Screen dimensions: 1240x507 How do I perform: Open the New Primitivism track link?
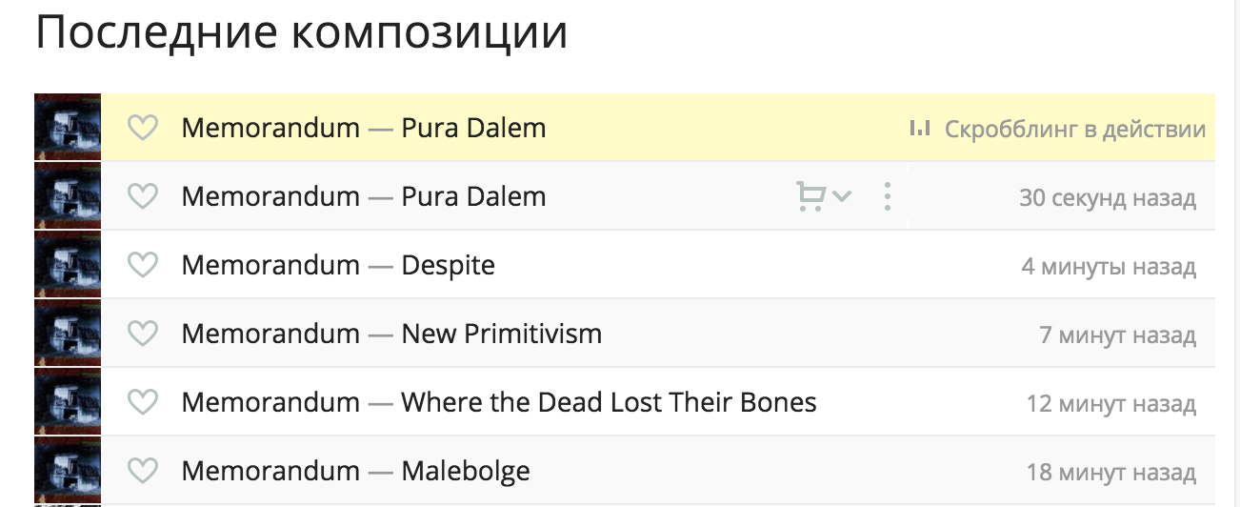click(x=502, y=334)
